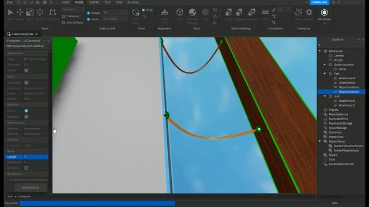
Task: Click the Play triangle in title bar
Action: pyautogui.click(x=38, y=2)
